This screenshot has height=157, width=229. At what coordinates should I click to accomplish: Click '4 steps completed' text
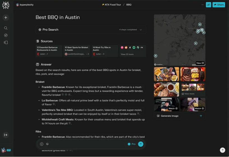[x=128, y=30]
